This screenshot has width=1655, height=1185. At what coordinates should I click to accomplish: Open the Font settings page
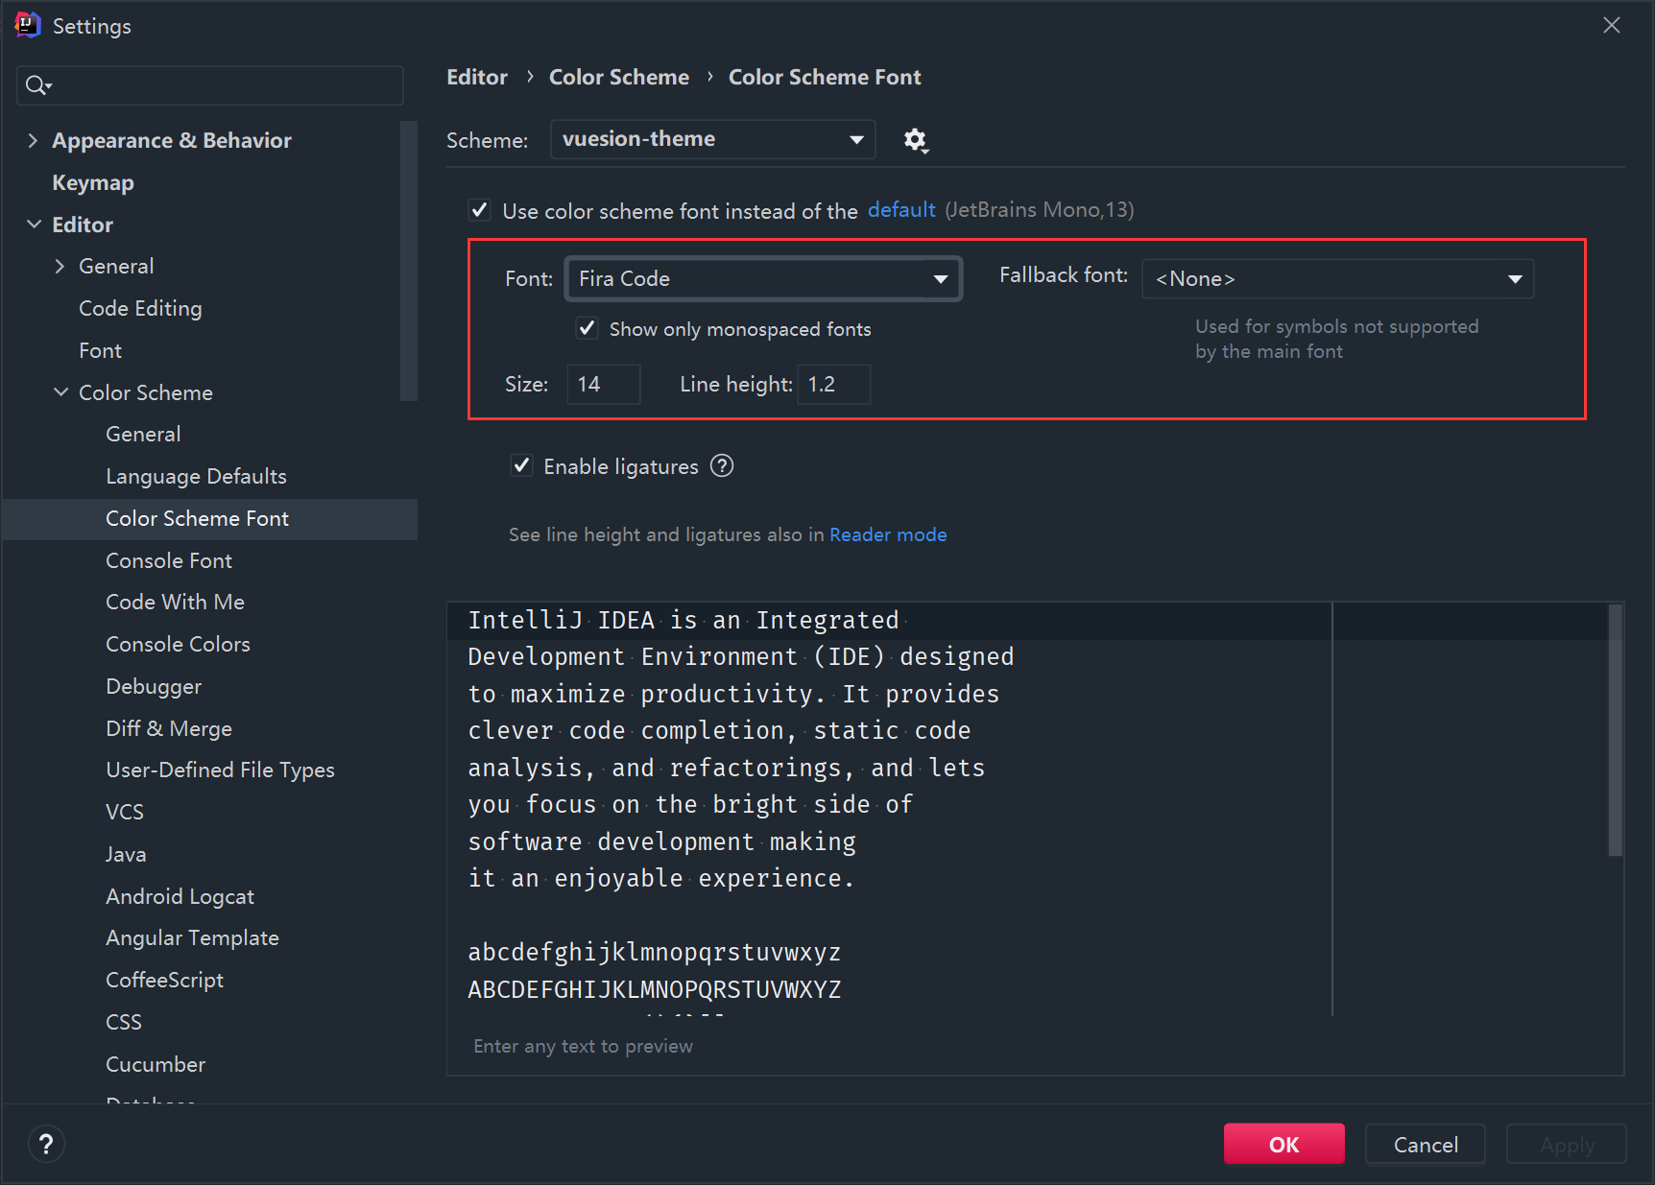click(100, 350)
